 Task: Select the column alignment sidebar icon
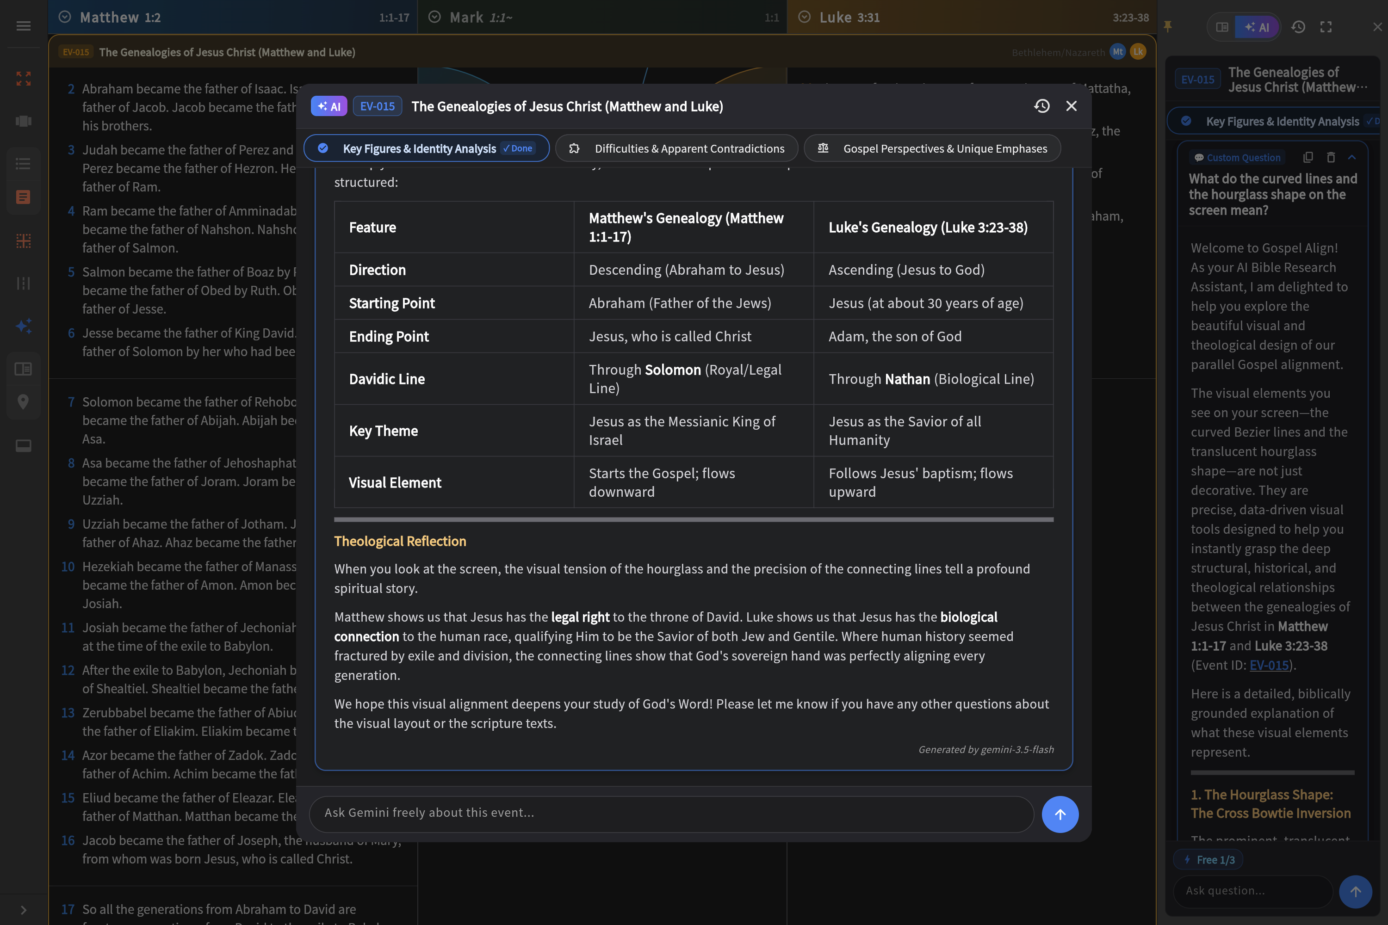pyautogui.click(x=24, y=283)
